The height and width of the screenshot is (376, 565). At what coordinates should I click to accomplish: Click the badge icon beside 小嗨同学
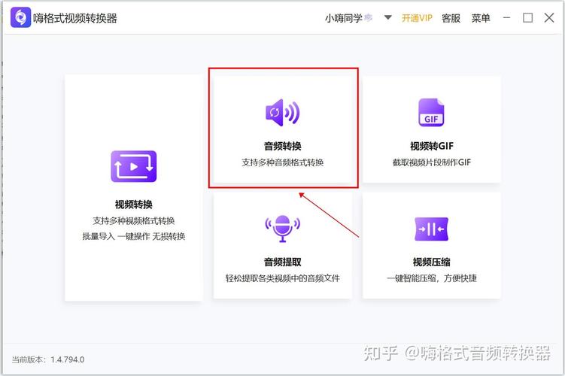click(368, 17)
